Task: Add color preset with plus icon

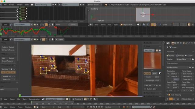Action: point(157,85)
